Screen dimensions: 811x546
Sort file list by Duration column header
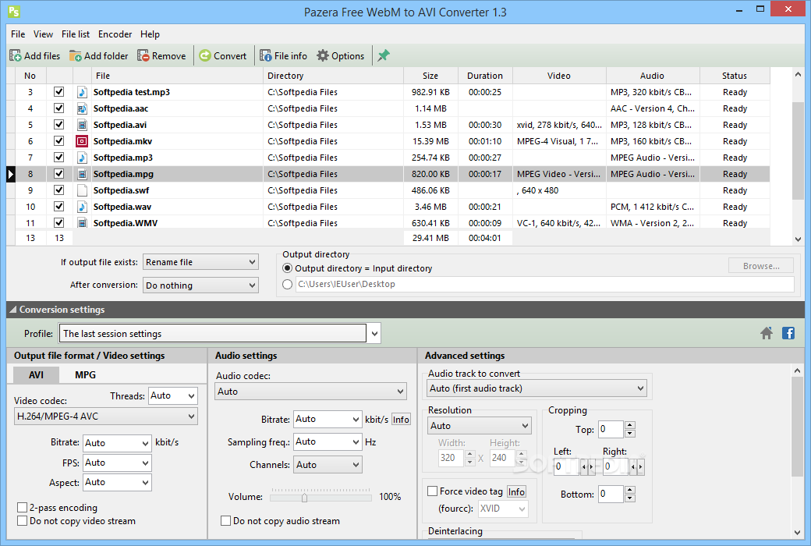tap(485, 76)
